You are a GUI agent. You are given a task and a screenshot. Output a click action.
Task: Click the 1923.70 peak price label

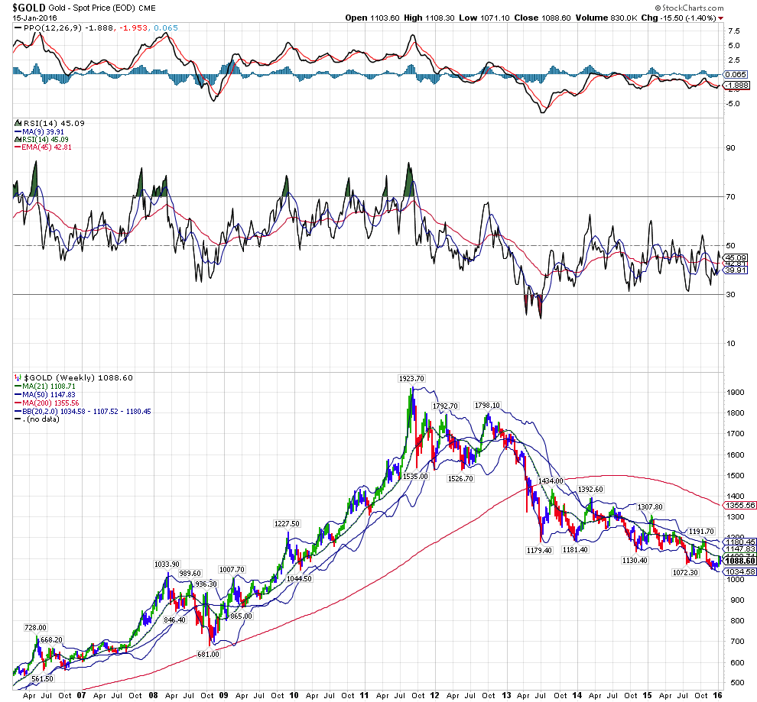coord(411,378)
